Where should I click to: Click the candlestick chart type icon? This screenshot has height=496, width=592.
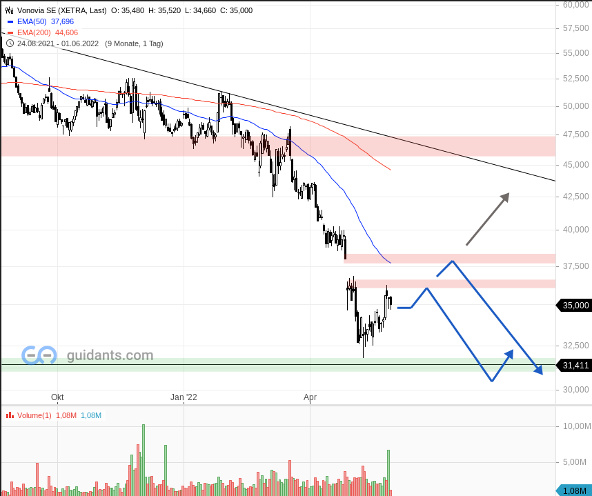[x=10, y=10]
